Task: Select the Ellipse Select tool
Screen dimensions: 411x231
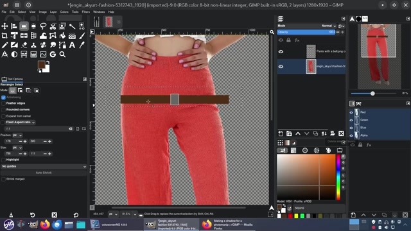Action: pos(33,26)
